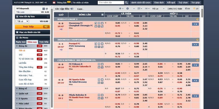Expand more bets for SK Sparta Kolin match

(195, 80)
